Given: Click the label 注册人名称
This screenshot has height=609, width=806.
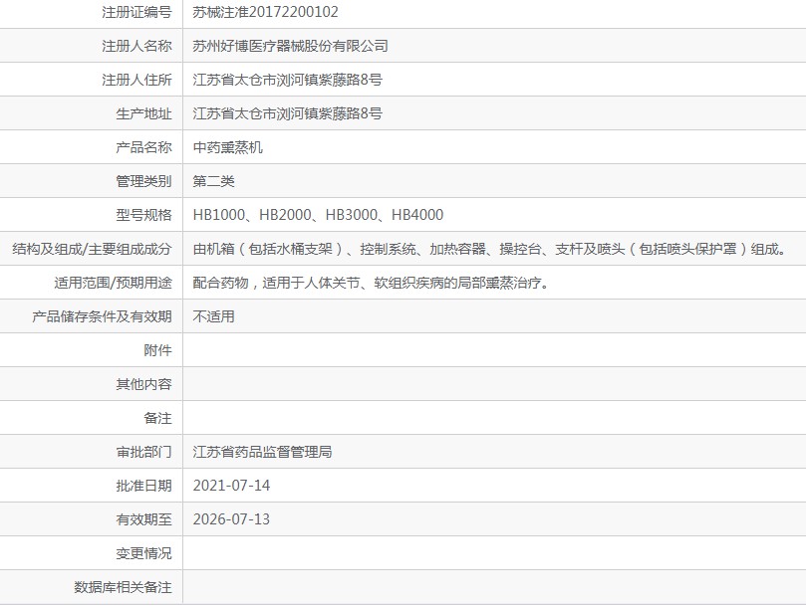Looking at the screenshot, I should click(x=136, y=46).
